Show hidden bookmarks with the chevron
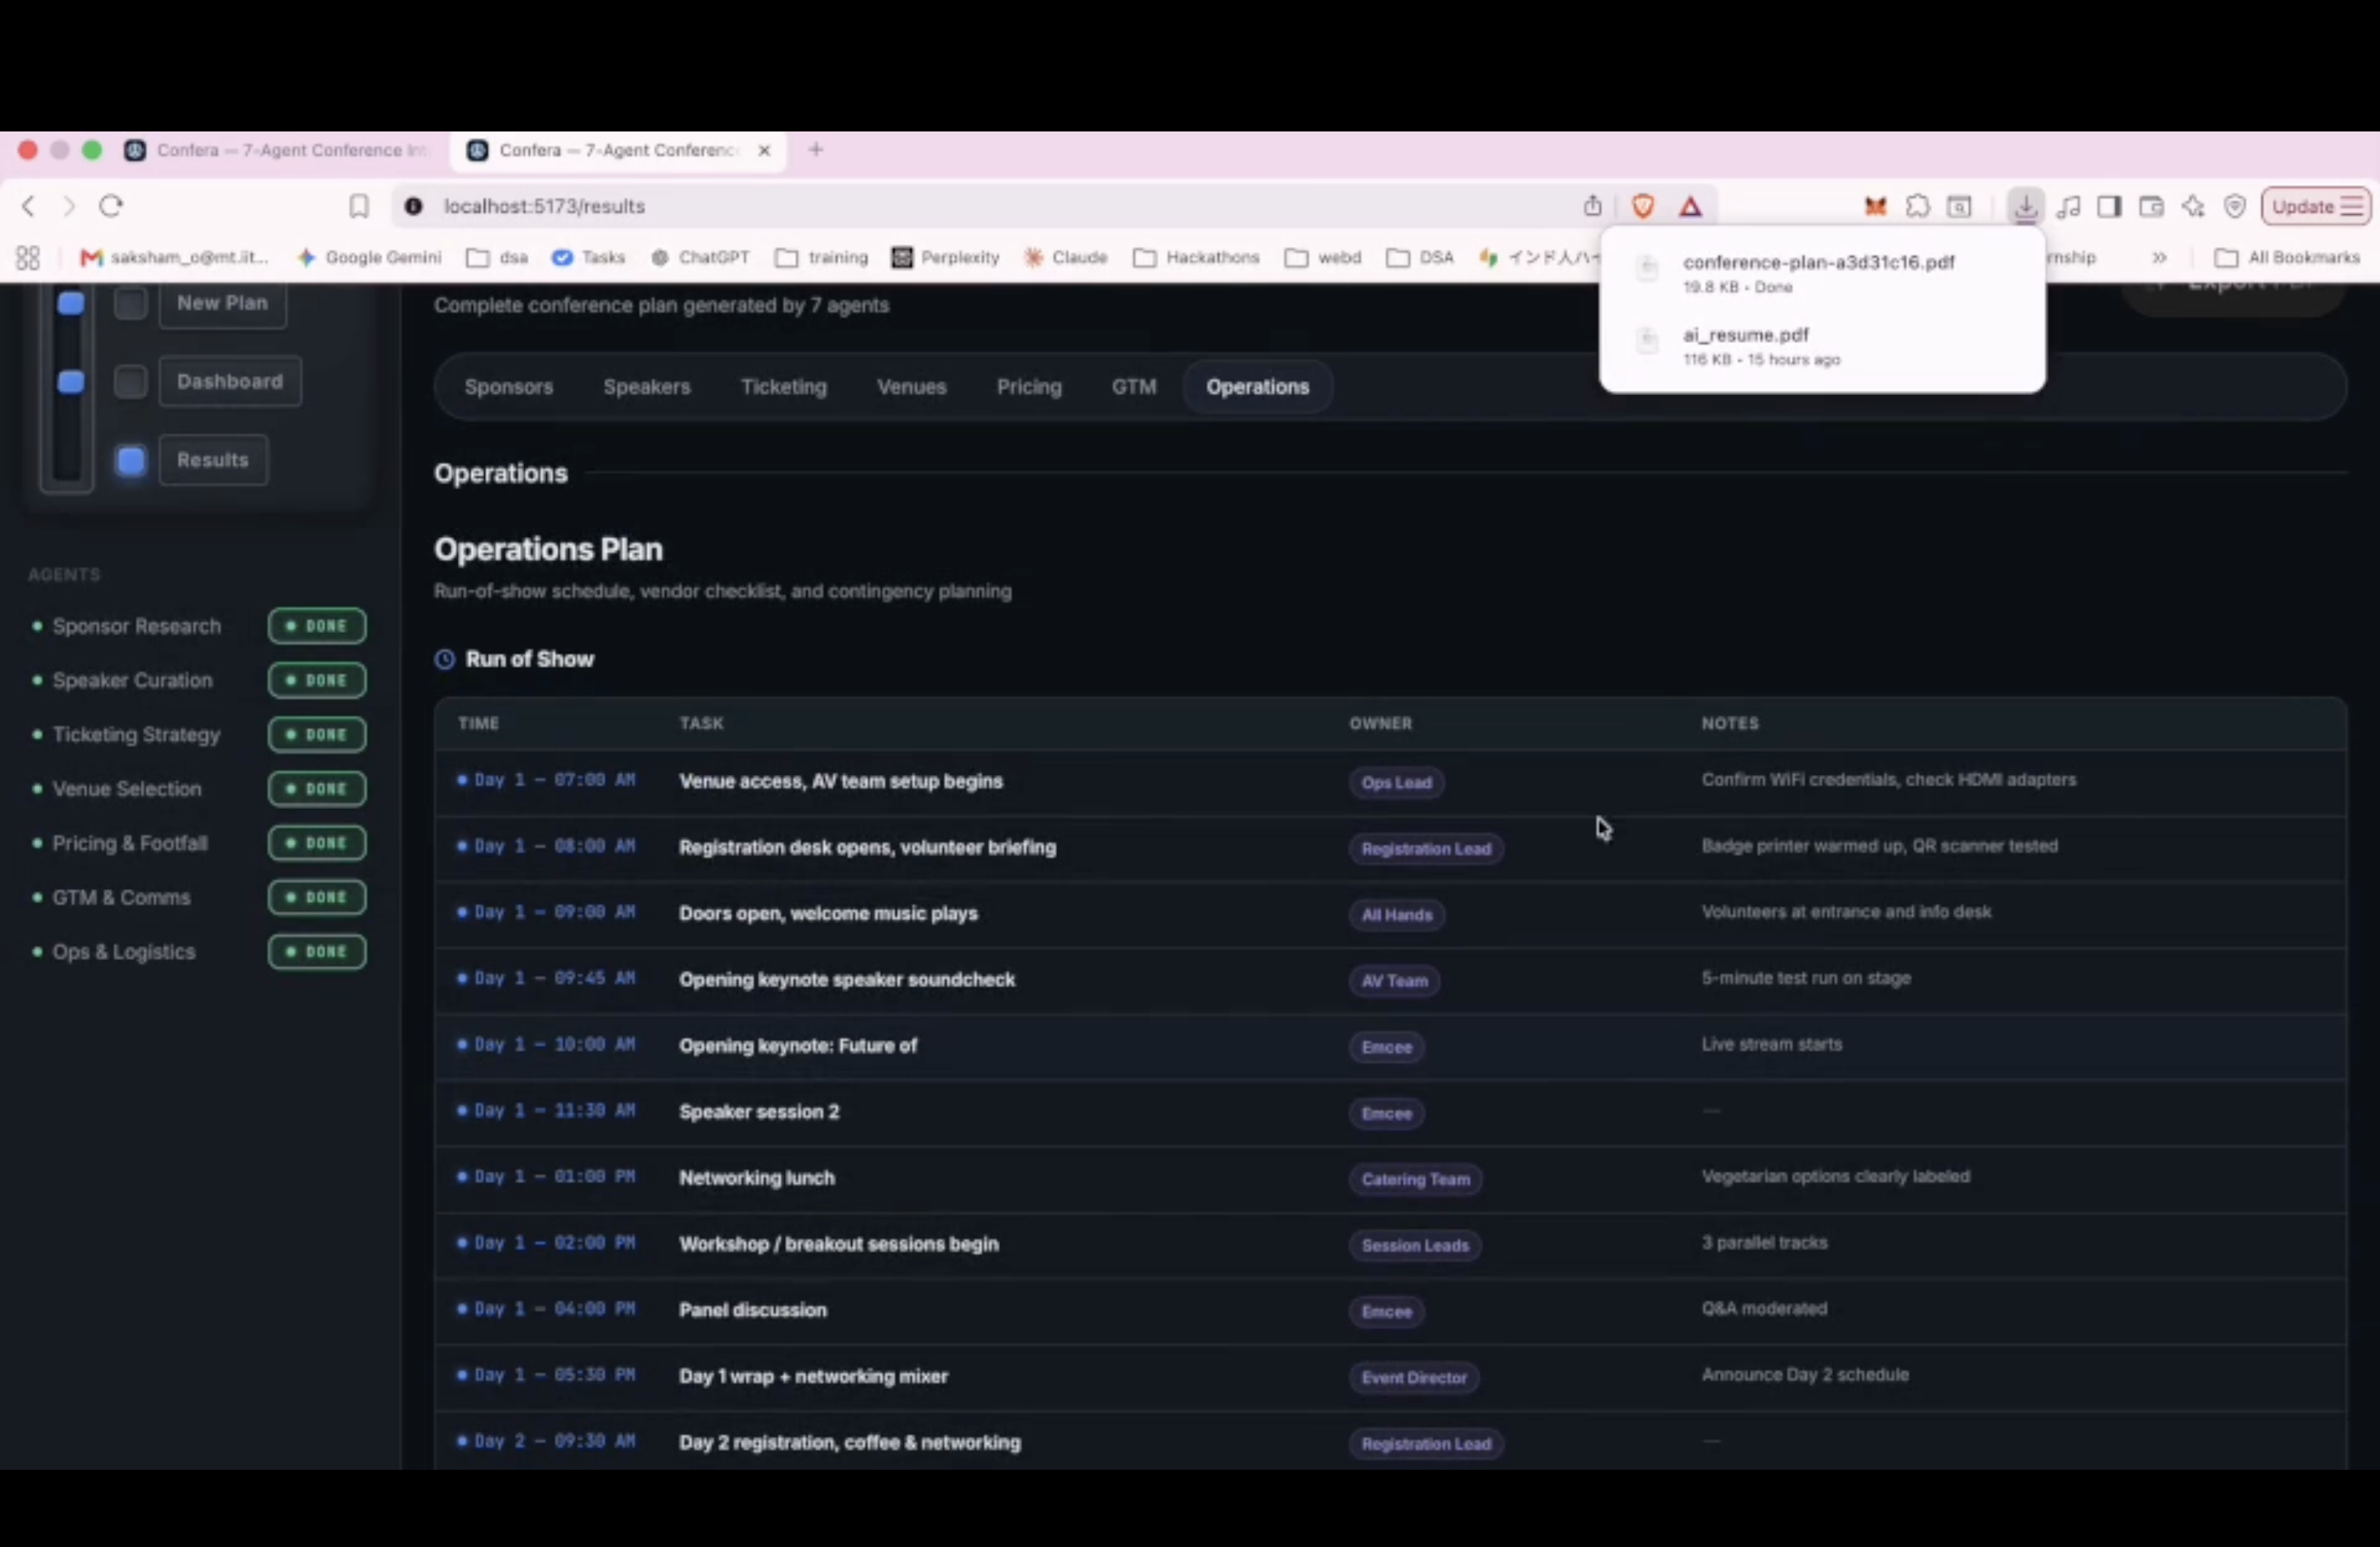 point(2159,258)
